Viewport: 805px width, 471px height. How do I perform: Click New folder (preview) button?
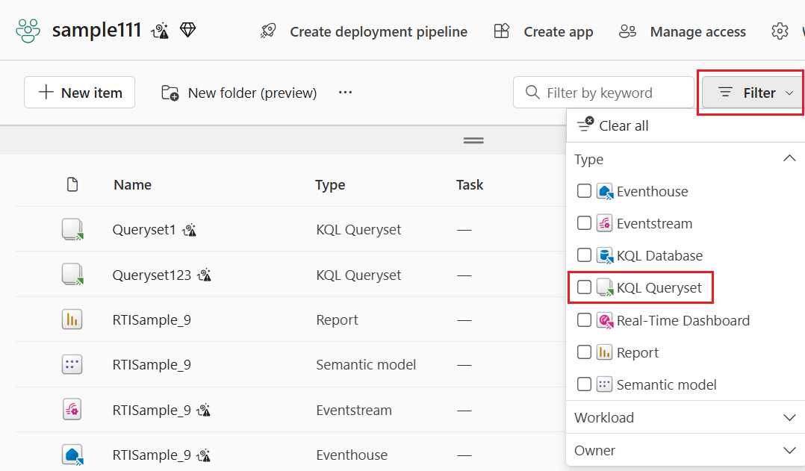pos(239,93)
